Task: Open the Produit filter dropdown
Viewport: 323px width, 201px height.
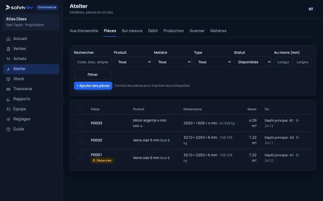Action: point(133,62)
